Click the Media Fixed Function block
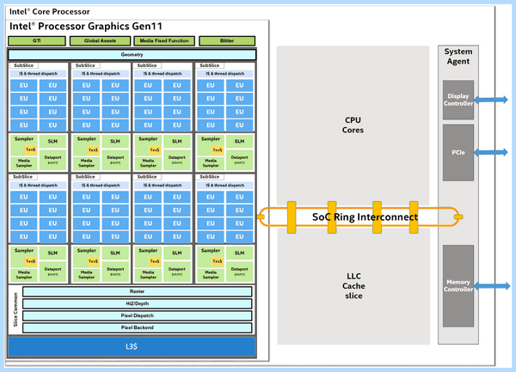The height and width of the screenshot is (372, 516). [164, 40]
